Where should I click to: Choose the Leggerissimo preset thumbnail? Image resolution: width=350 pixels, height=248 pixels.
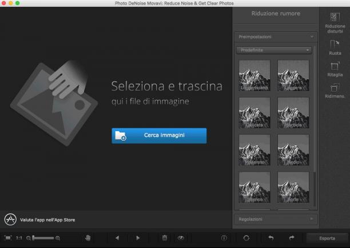click(x=254, y=75)
